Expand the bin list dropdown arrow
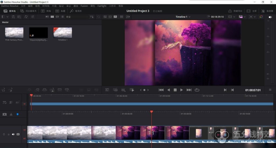Screen dimensions: 276x148 tap(7, 17)
